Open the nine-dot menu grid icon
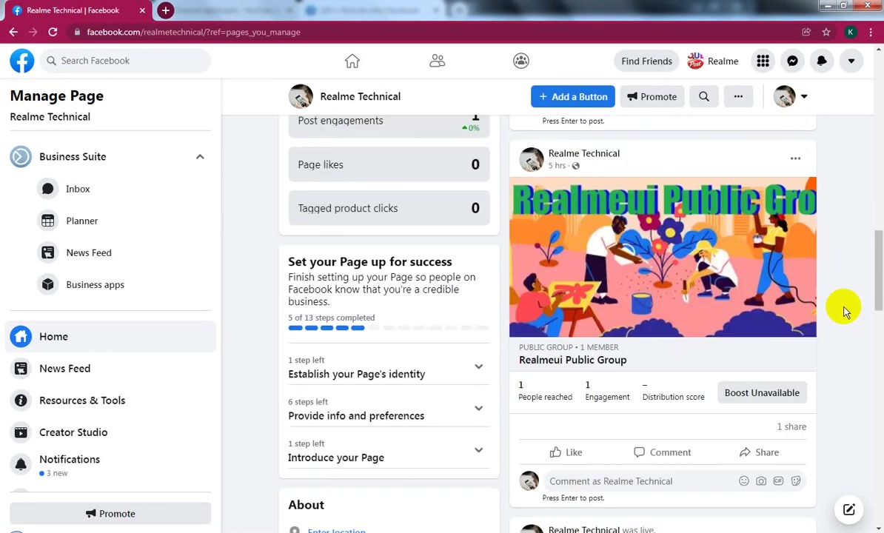 click(x=763, y=61)
